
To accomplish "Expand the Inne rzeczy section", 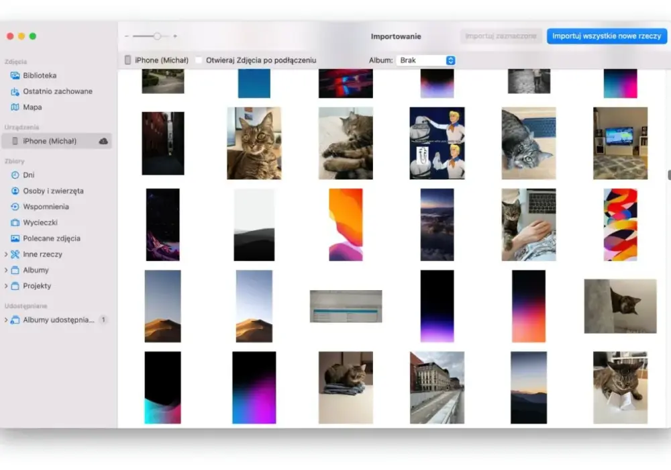I will [6, 254].
